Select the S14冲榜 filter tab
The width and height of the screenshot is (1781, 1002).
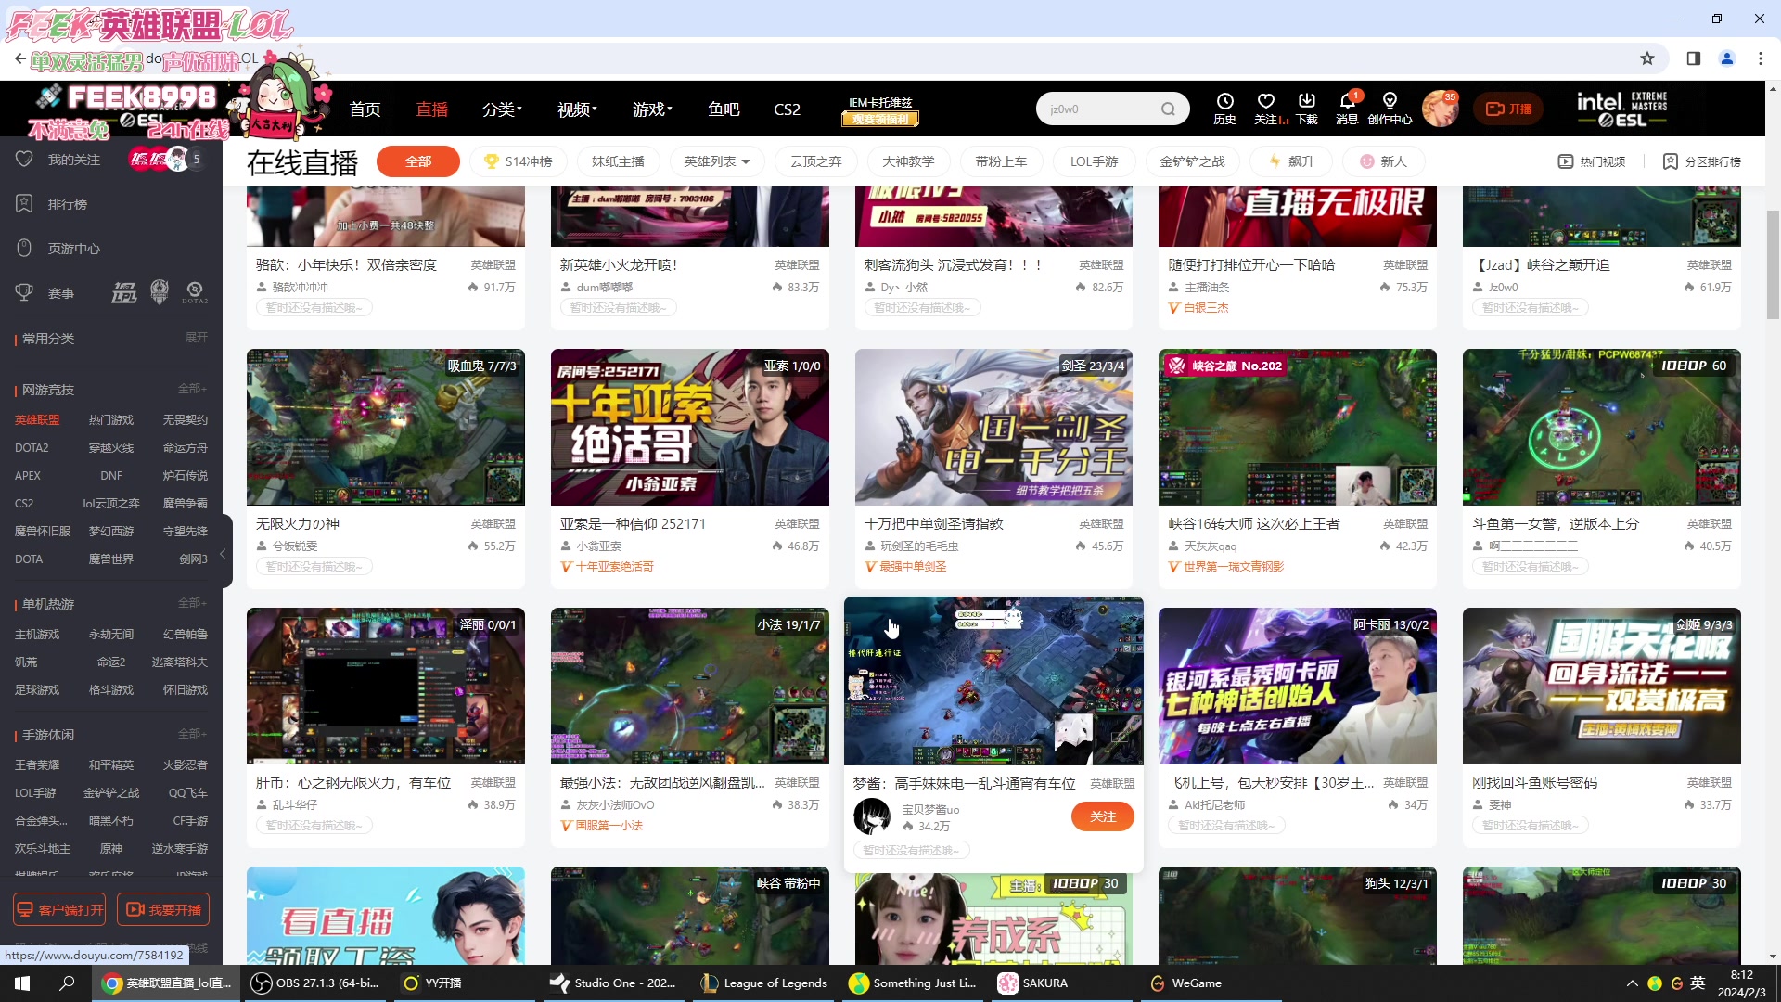(518, 161)
